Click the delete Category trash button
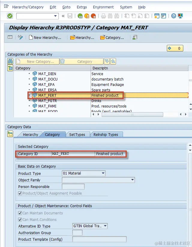The width and height of the screenshot is (192, 247). [82, 61]
